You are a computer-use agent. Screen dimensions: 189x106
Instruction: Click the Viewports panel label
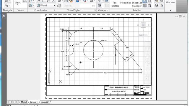click(x=103, y=10)
